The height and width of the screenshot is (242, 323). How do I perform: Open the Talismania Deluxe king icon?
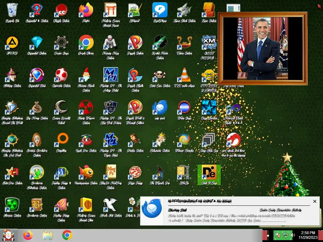coord(160,140)
